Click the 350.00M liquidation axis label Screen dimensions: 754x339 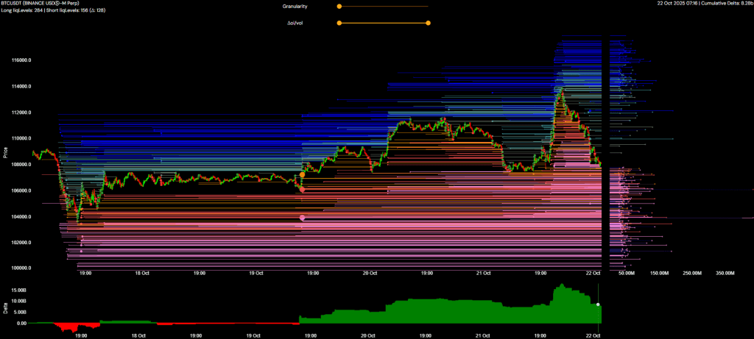pyautogui.click(x=725, y=273)
